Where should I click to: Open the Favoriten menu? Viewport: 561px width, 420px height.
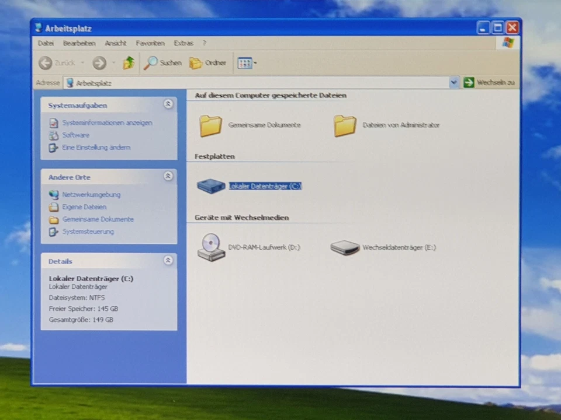pos(150,43)
